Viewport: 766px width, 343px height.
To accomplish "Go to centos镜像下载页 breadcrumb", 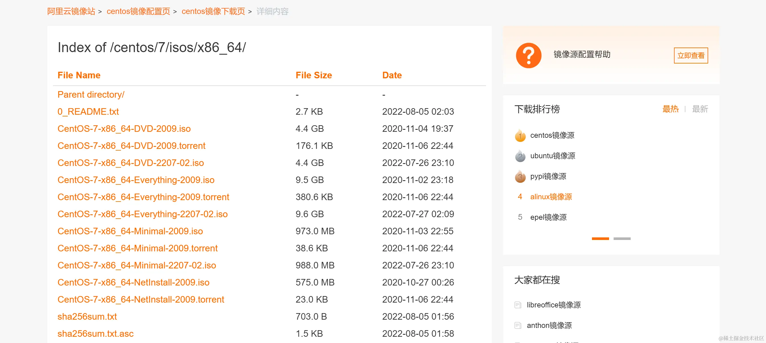I will [x=213, y=11].
